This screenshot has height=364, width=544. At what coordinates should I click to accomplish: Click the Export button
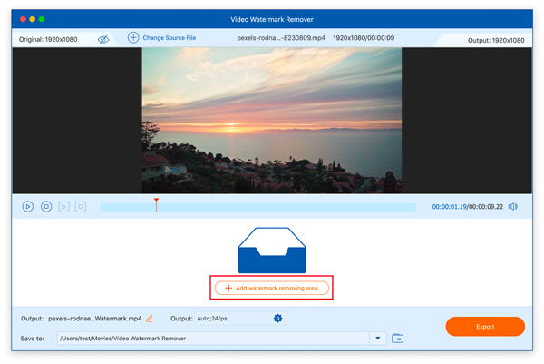485,326
